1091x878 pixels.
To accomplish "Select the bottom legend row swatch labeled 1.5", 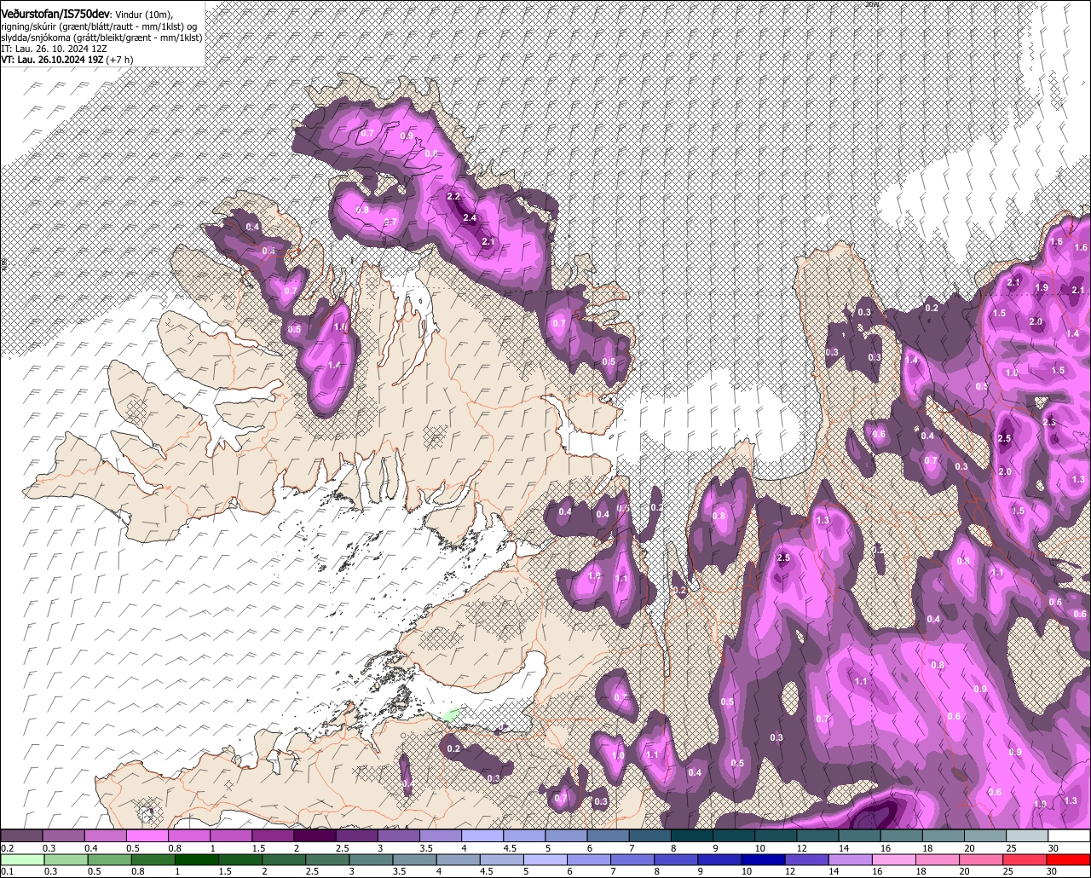I will [240, 859].
